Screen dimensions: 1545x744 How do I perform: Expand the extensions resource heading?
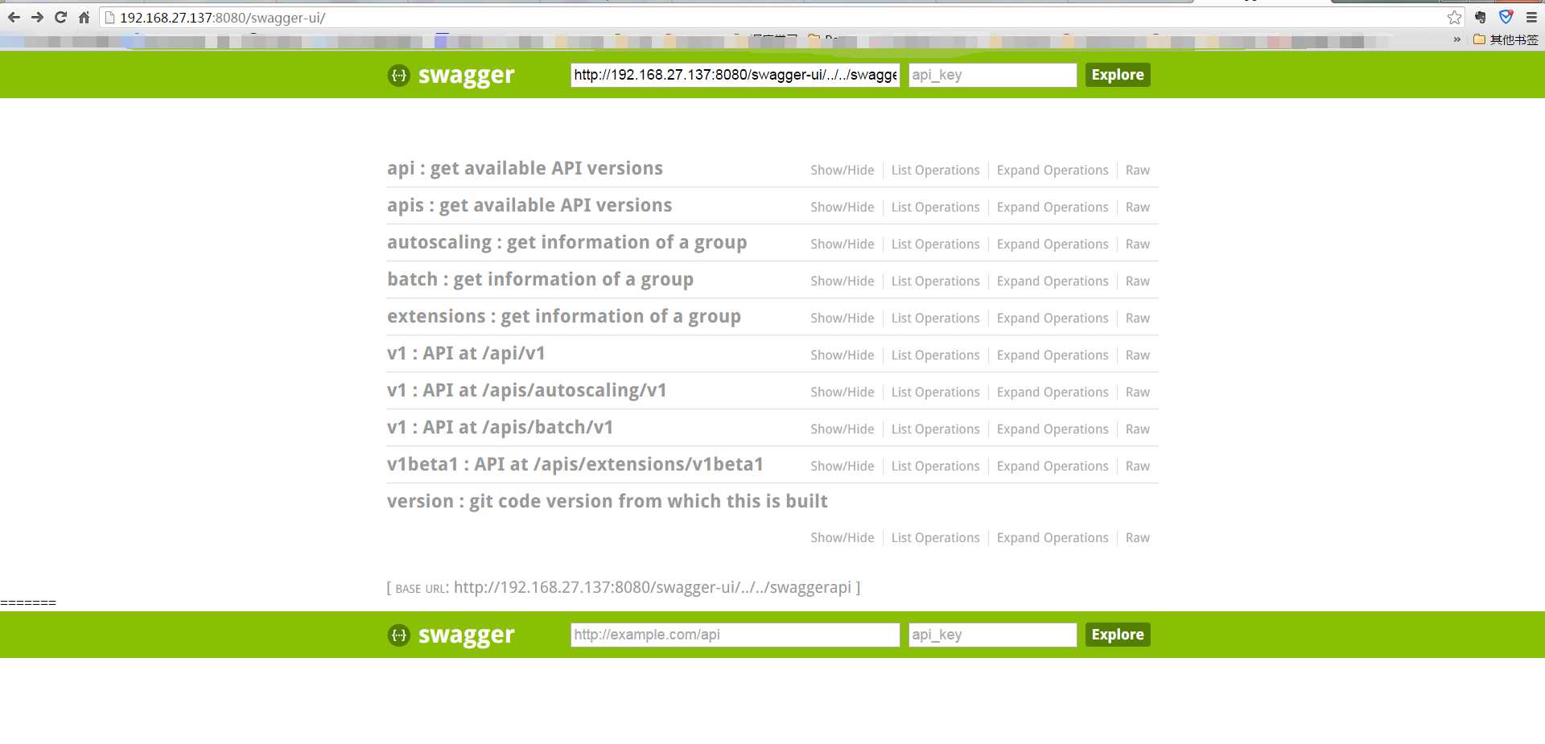click(x=564, y=316)
